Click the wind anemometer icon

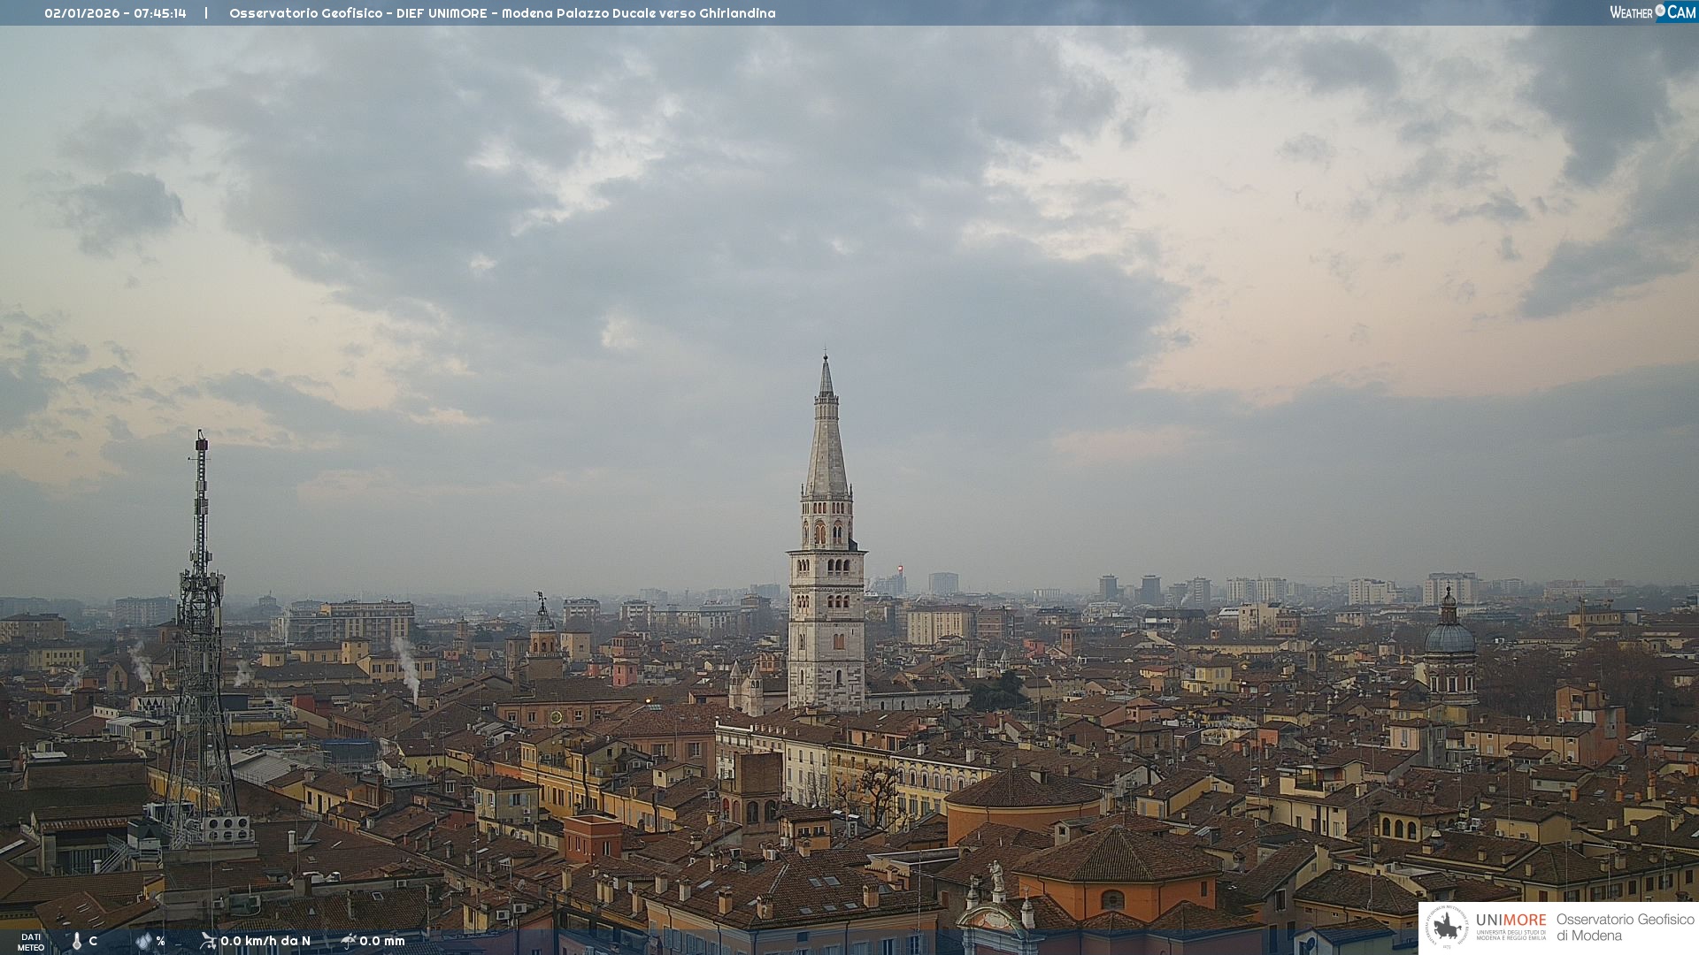coord(208,941)
